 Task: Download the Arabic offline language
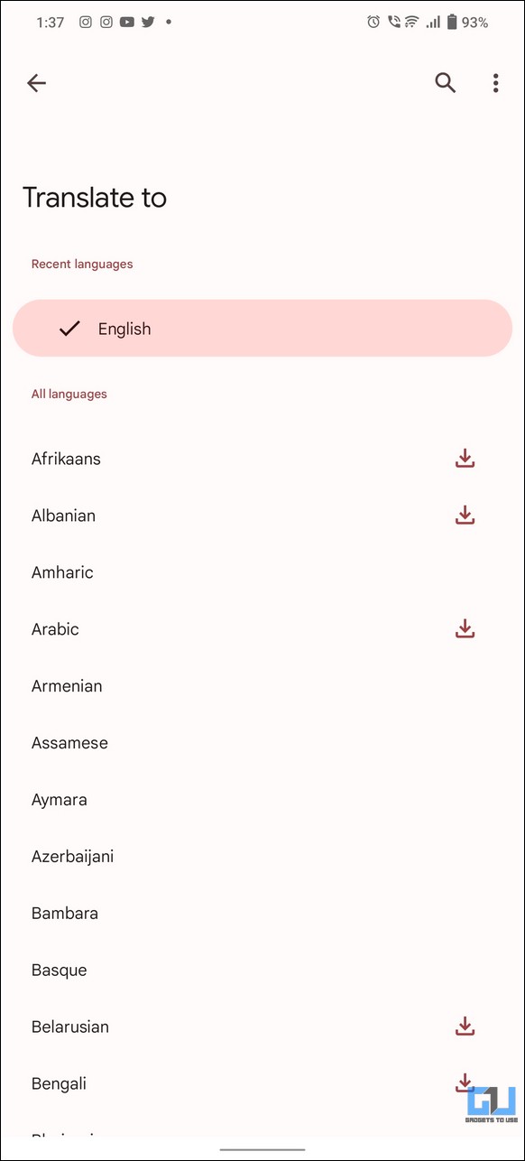pos(465,629)
